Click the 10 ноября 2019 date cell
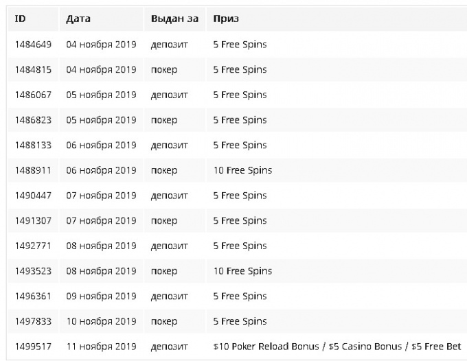 click(101, 321)
